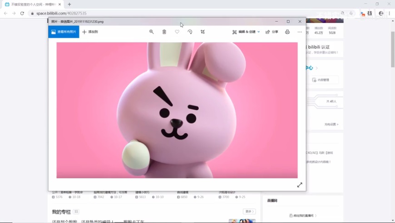Click the 前往我的直播间 link

(302, 215)
